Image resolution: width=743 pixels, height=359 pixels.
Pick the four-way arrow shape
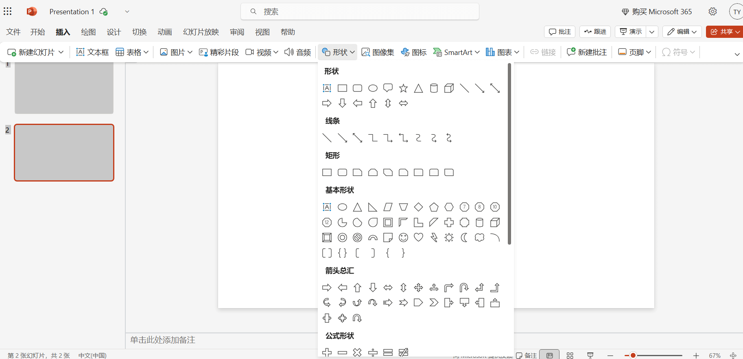pos(418,288)
